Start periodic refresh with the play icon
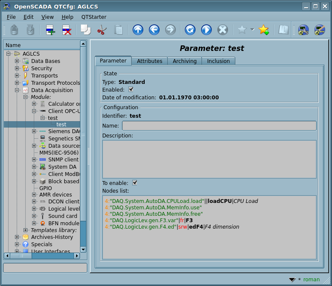Viewport: 332px width, 286px height. [x=206, y=30]
